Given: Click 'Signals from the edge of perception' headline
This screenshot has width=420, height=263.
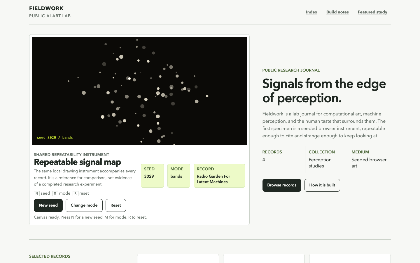Looking at the screenshot, I should [324, 91].
